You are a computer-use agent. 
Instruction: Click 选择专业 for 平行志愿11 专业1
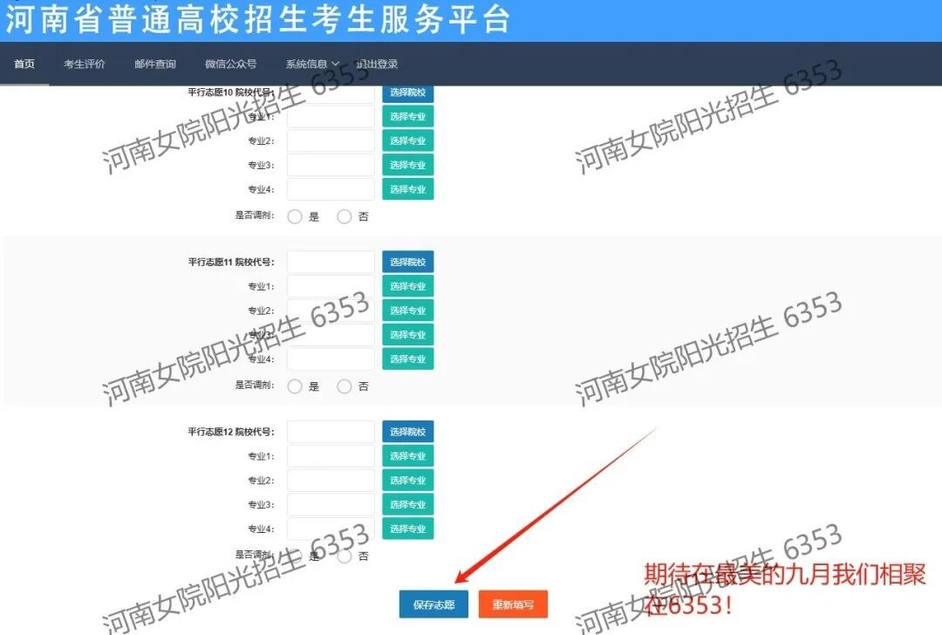407,286
